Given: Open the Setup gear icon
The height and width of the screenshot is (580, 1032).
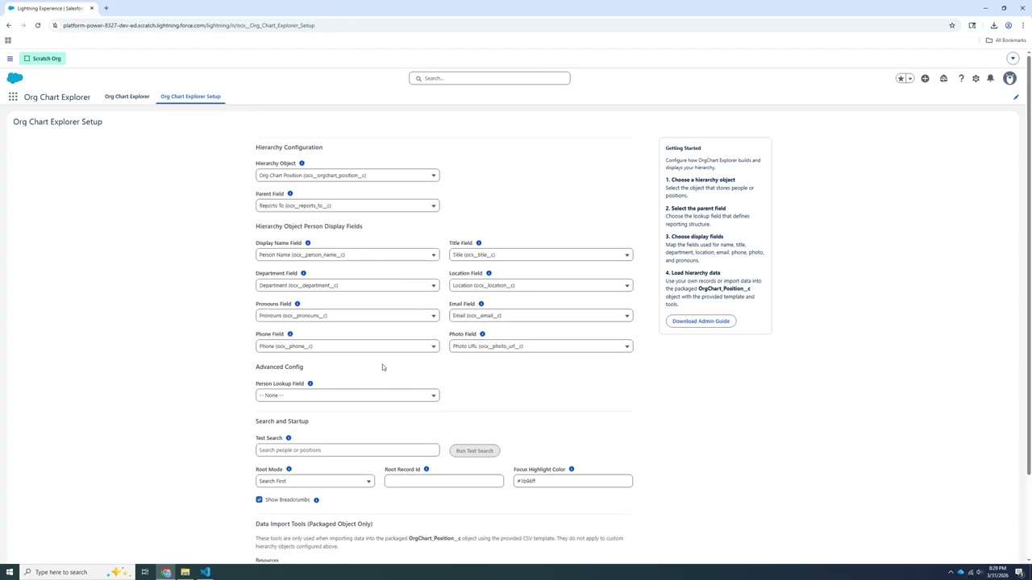Looking at the screenshot, I should point(976,78).
